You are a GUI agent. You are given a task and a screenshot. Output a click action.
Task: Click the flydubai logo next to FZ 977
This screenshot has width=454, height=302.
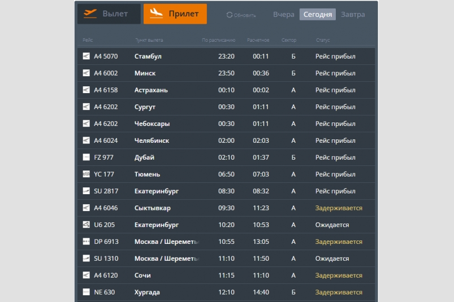coord(87,157)
